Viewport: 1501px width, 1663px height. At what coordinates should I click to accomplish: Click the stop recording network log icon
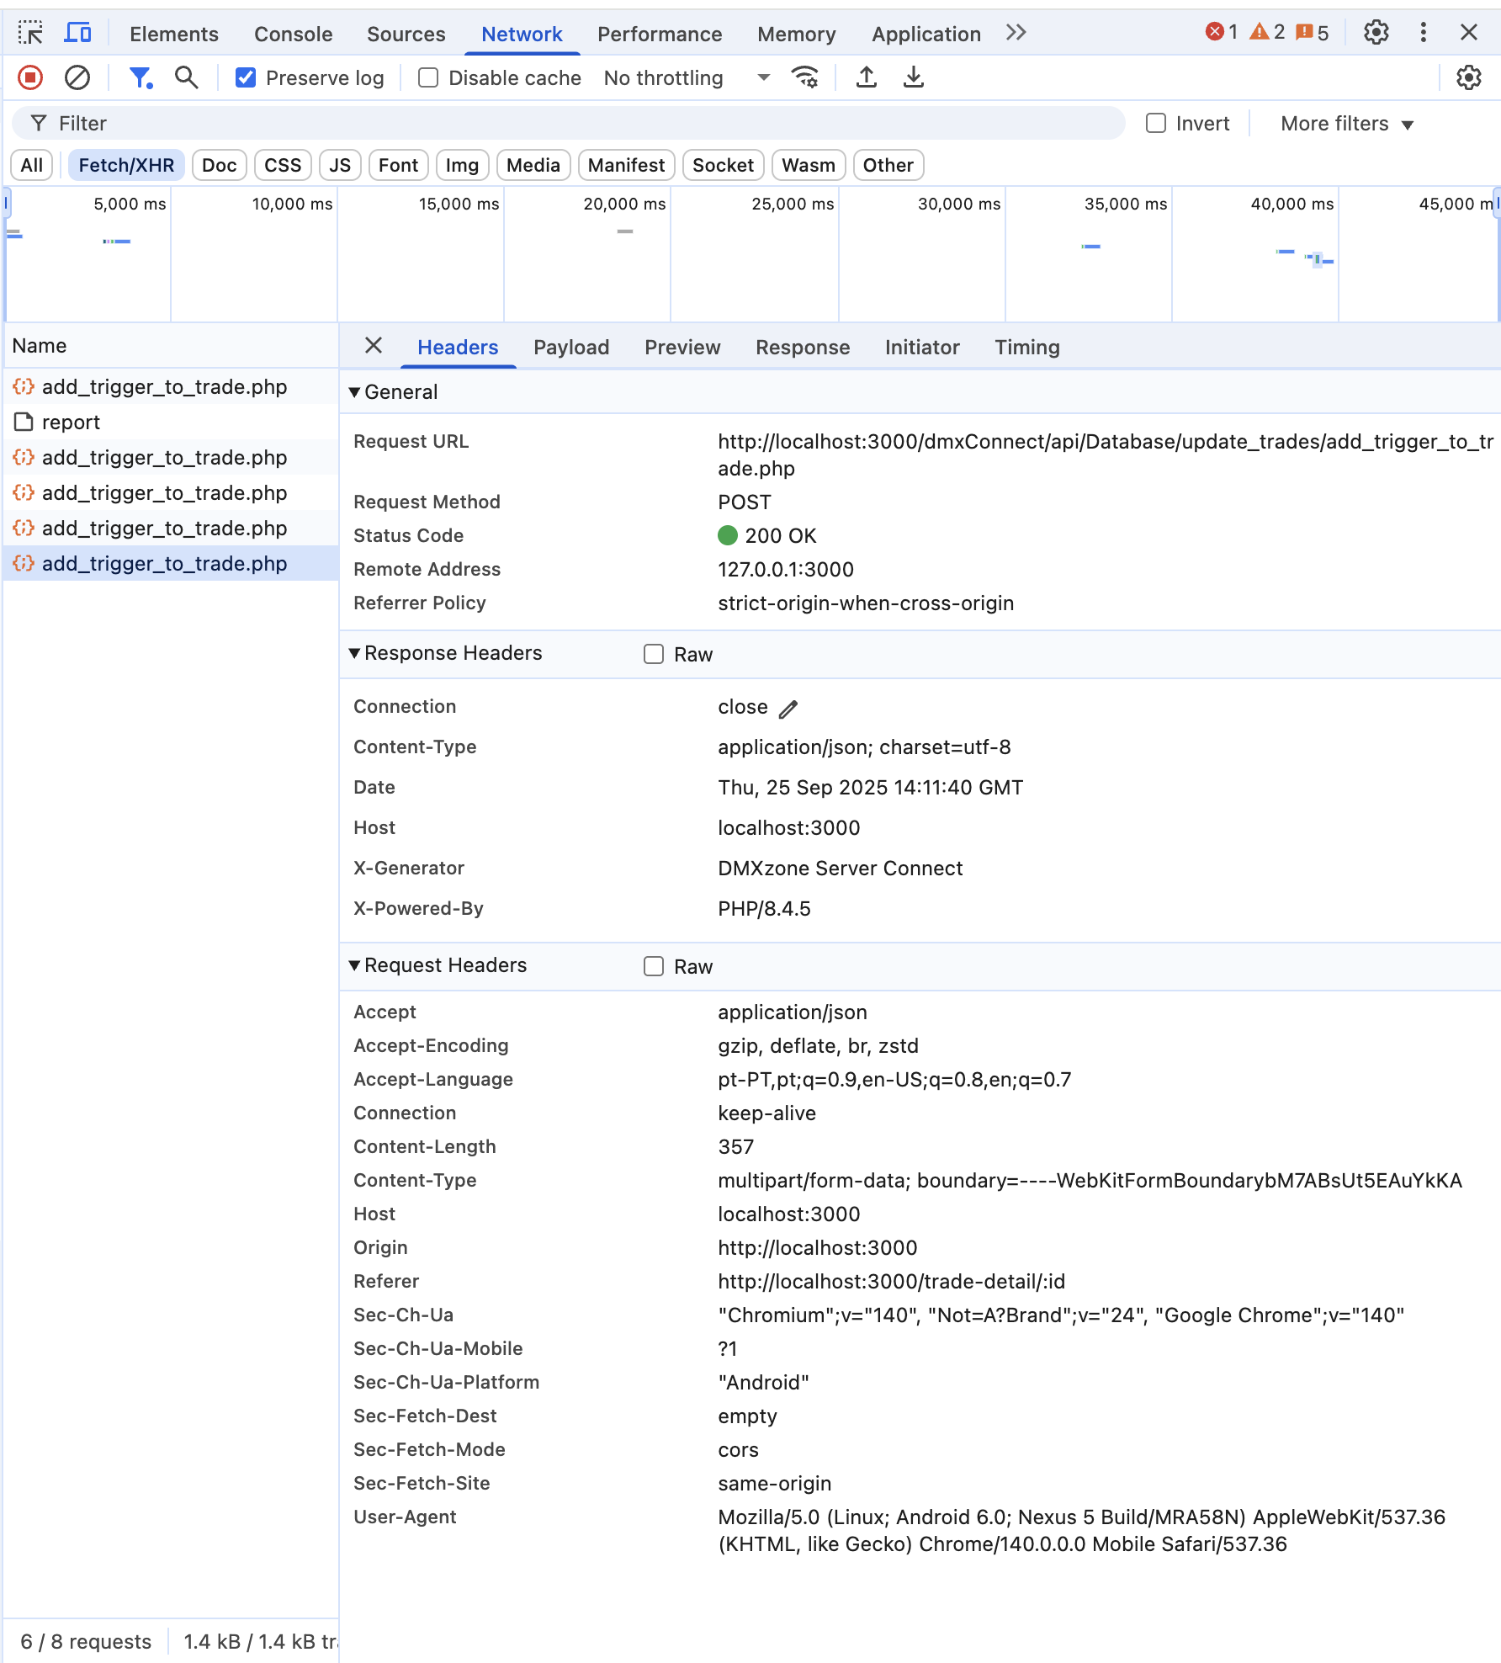pos(30,78)
